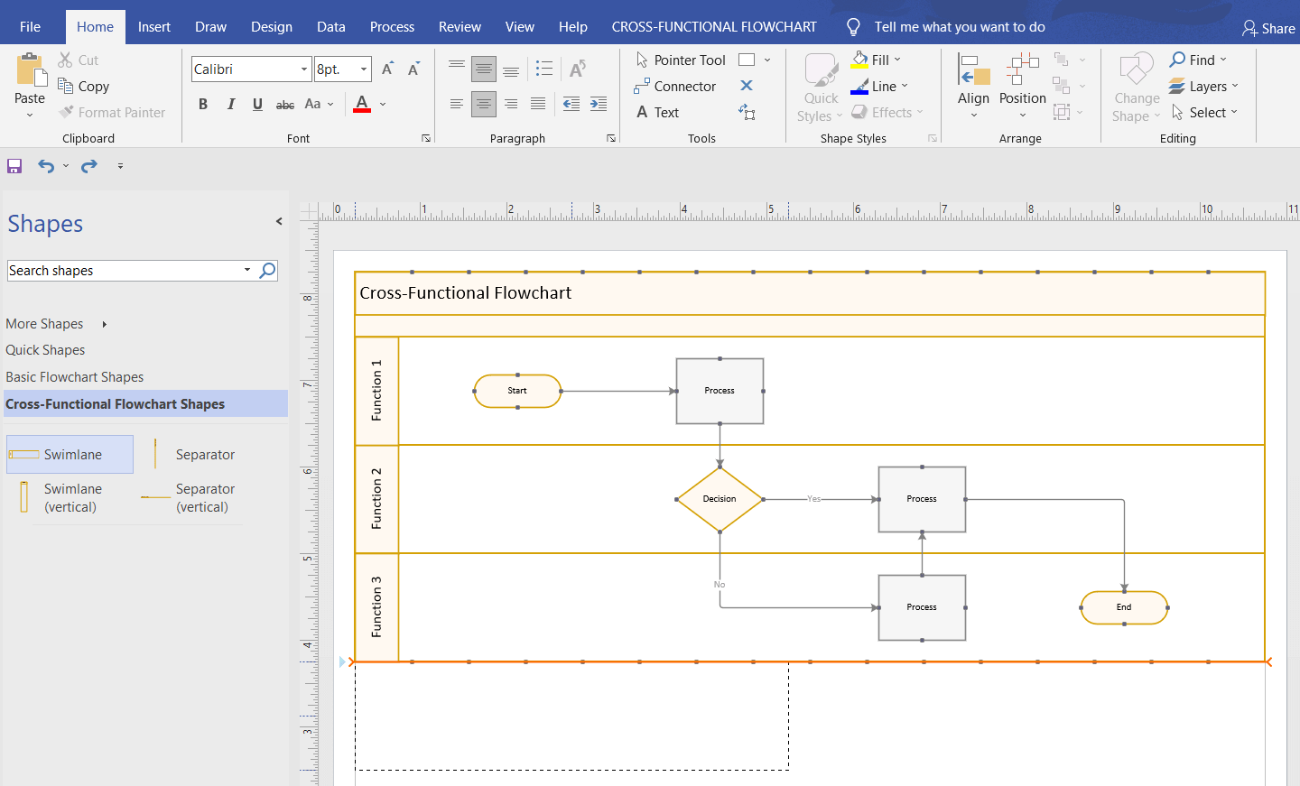Expand the More Shapes list
Image resolution: width=1300 pixels, height=786 pixels.
[45, 323]
